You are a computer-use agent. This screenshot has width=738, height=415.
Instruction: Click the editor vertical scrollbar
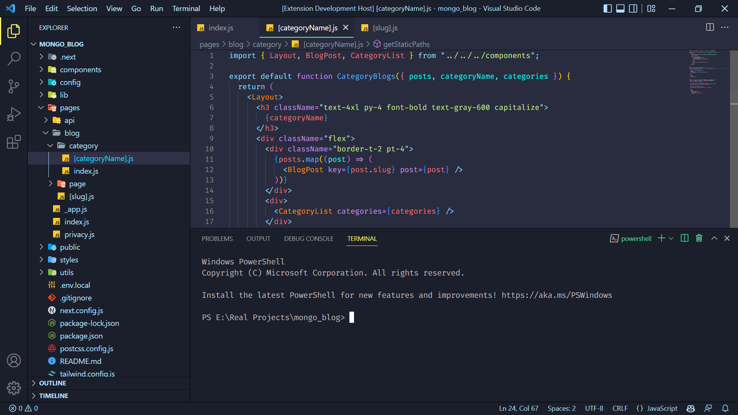point(734,139)
